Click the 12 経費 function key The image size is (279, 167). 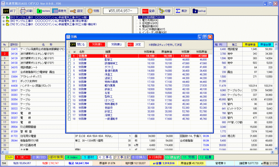point(206,157)
